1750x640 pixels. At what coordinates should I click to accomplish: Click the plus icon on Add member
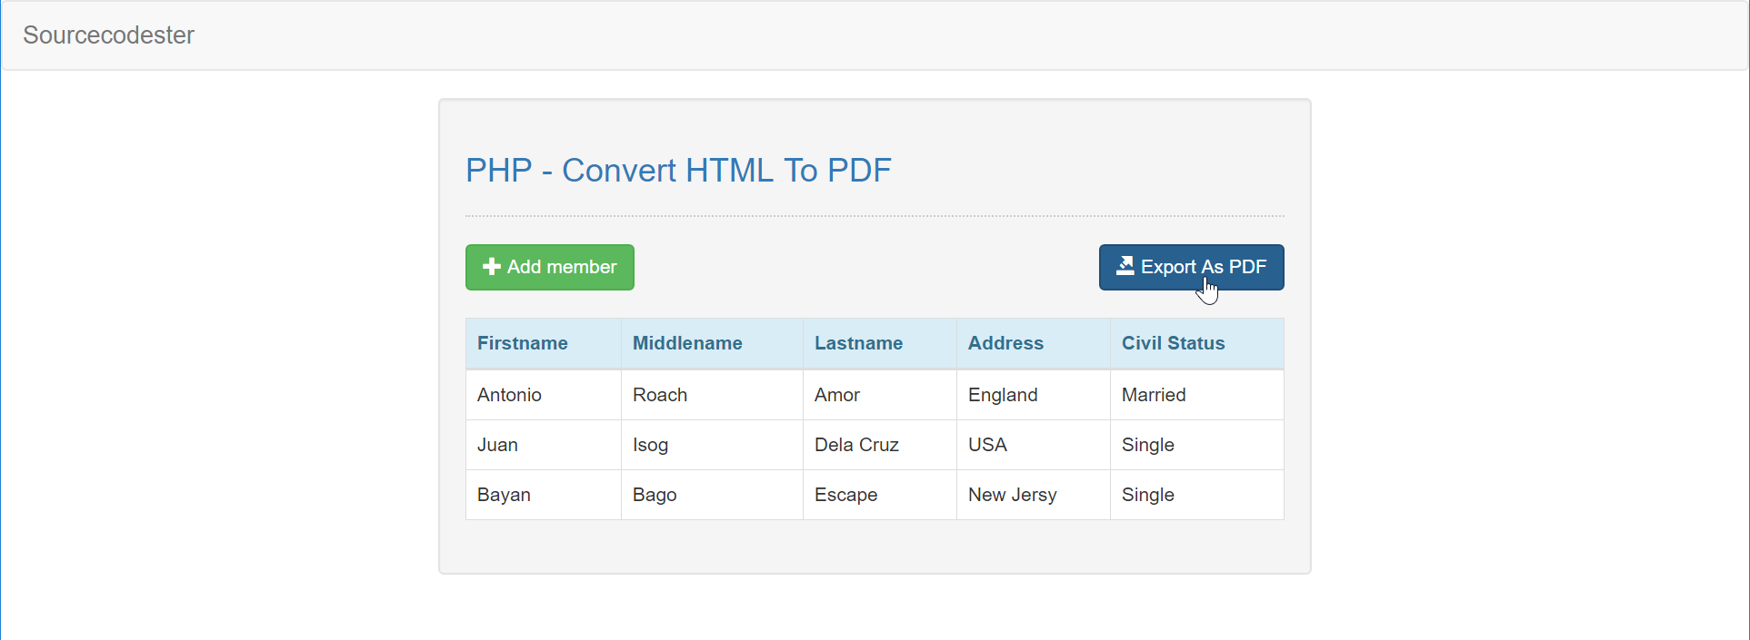coord(491,267)
